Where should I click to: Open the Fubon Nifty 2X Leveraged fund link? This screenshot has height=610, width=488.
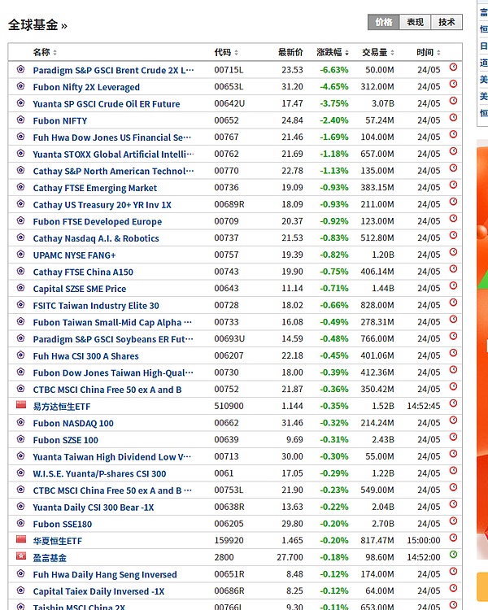point(86,87)
